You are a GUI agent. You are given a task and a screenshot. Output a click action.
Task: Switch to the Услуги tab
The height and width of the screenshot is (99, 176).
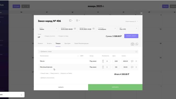(49, 43)
